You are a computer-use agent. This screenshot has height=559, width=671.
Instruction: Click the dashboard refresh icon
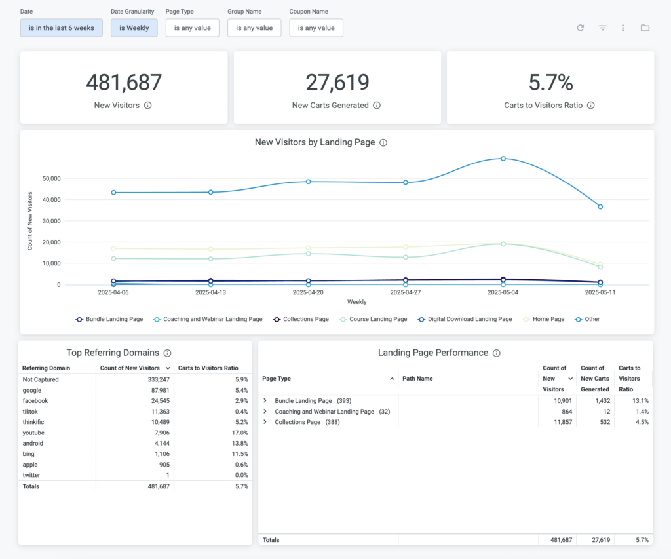pyautogui.click(x=580, y=28)
